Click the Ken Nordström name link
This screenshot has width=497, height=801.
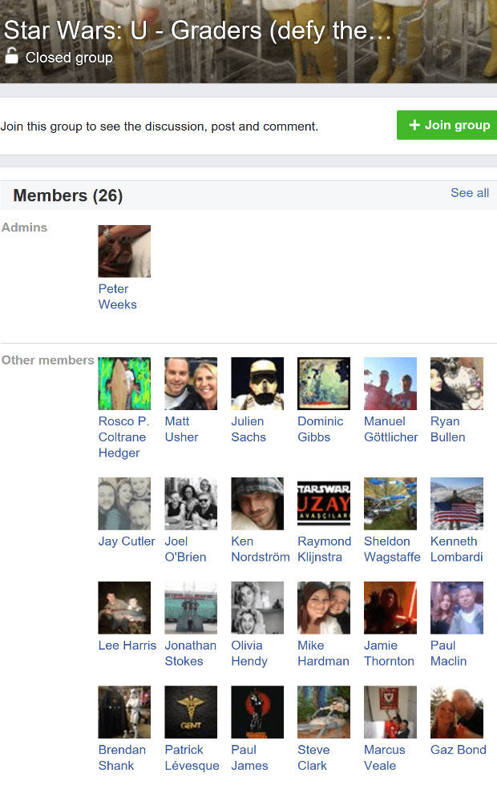[x=261, y=549]
